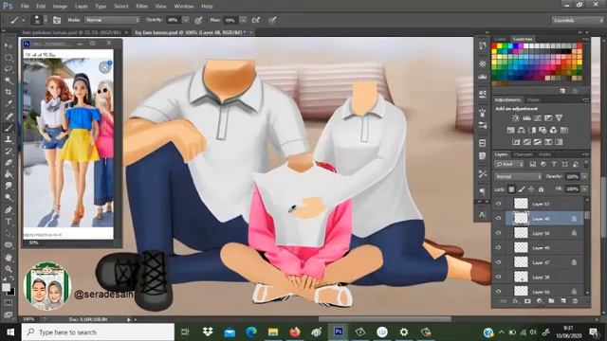The width and height of the screenshot is (607, 341).
Task: Open the File menu
Action: (x=25, y=7)
